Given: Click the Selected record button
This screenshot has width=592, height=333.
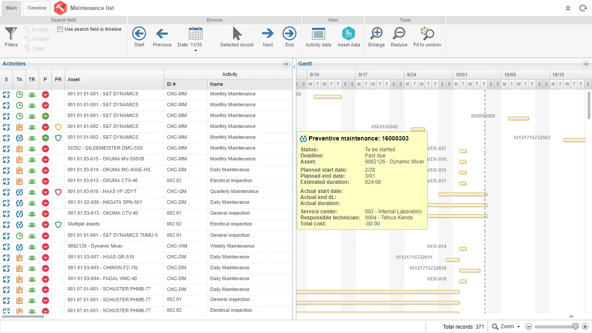Looking at the screenshot, I should (237, 37).
